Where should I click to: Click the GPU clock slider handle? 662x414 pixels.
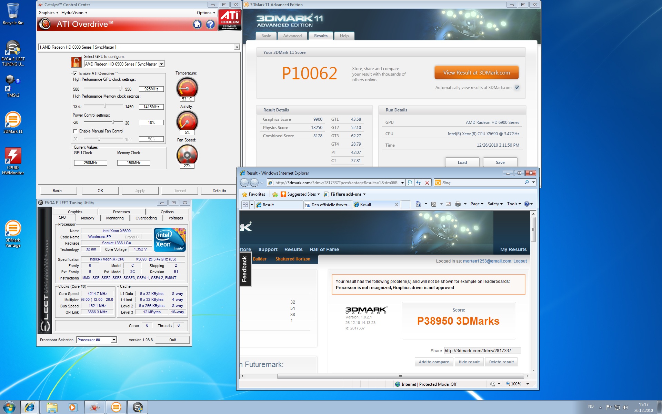point(121,89)
